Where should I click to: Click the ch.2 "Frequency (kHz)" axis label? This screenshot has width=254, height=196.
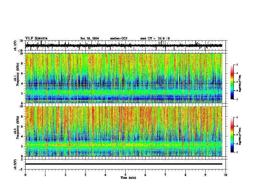point(18,127)
